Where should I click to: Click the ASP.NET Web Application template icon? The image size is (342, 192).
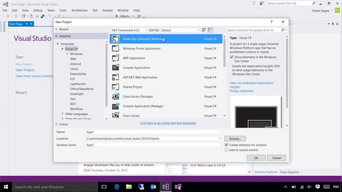click(x=115, y=77)
